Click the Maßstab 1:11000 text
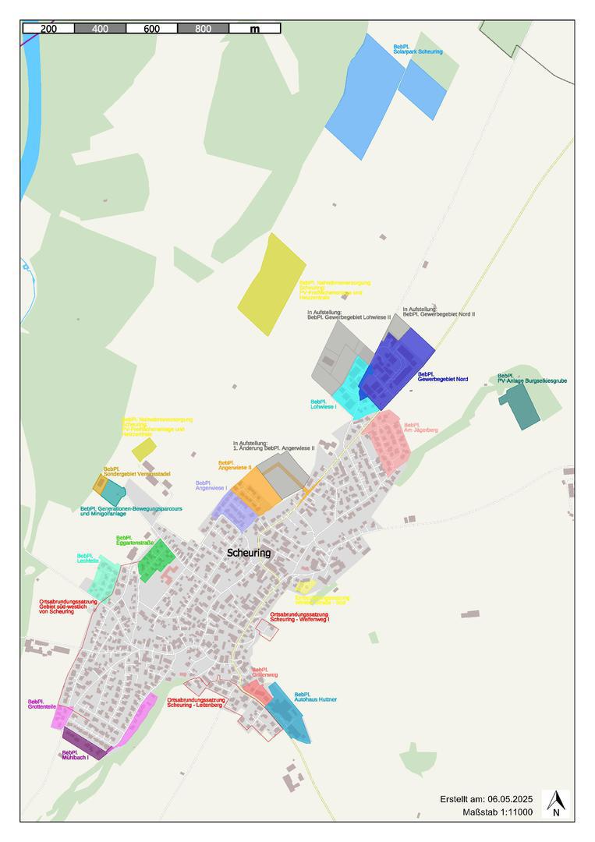595x842 pixels. pyautogui.click(x=498, y=812)
